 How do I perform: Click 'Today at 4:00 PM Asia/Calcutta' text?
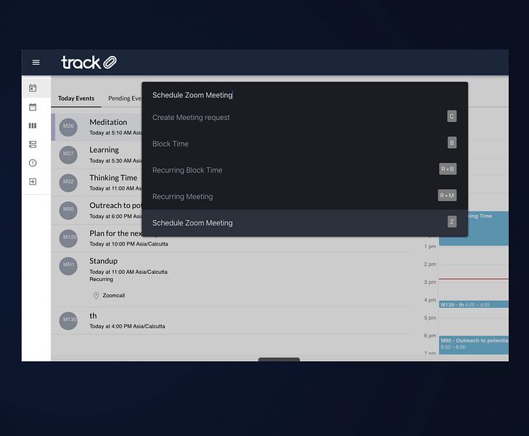(x=127, y=326)
